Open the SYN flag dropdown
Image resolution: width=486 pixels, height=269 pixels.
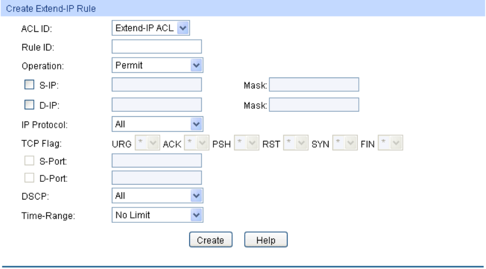[x=345, y=142]
